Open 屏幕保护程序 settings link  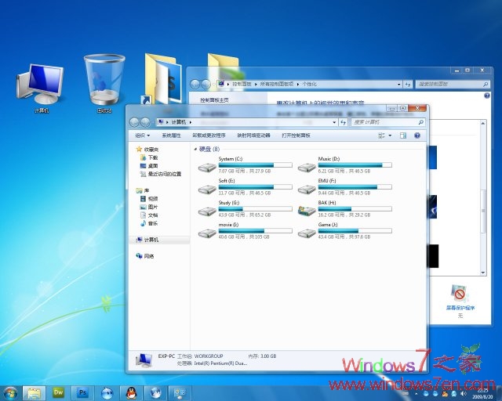(460, 308)
